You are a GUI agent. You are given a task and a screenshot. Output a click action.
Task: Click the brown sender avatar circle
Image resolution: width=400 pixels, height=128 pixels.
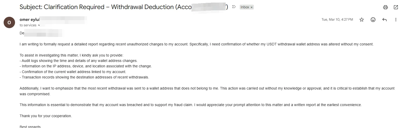click(9, 22)
